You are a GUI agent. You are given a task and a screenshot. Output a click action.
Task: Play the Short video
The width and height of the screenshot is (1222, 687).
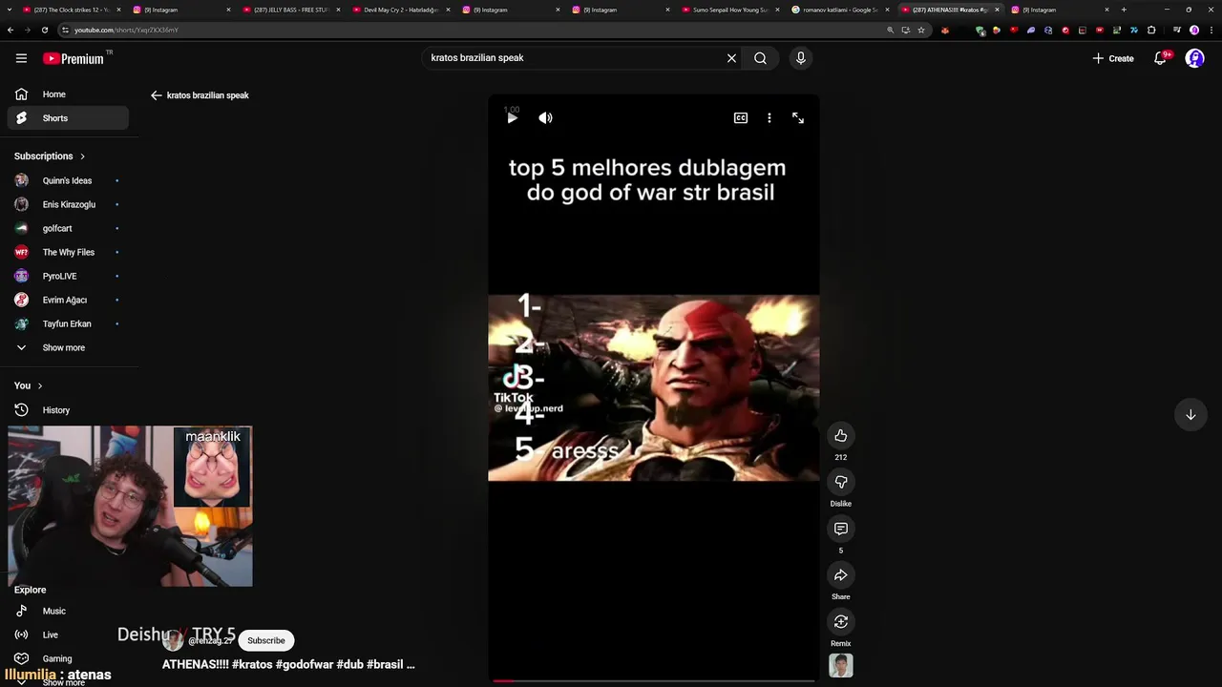512,118
